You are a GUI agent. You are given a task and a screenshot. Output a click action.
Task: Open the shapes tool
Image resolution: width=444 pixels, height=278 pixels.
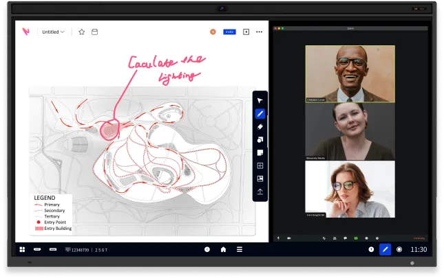click(x=260, y=140)
